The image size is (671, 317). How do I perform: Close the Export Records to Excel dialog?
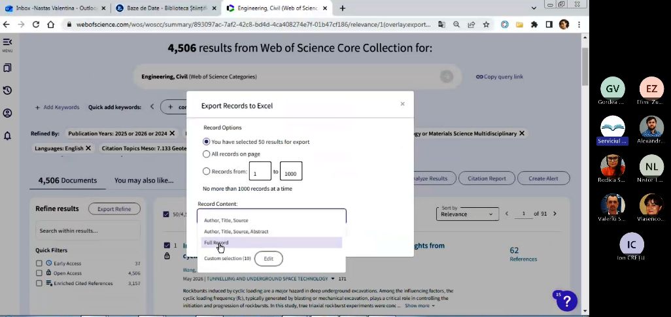coord(402,104)
